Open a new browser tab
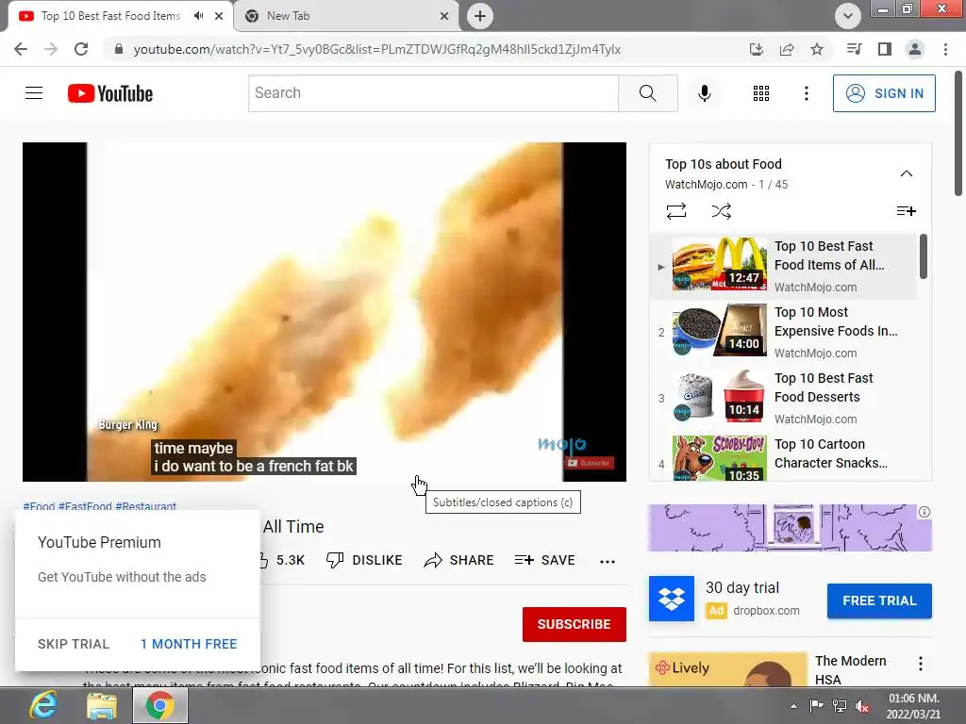Screen dimensions: 966x724 pos(480,16)
